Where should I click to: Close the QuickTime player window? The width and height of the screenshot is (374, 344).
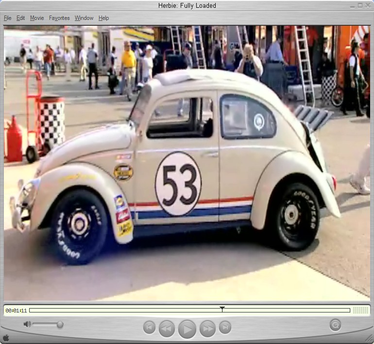[x=368, y=5]
